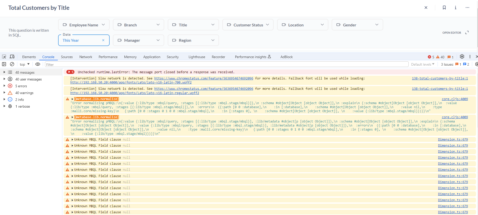
Task: Open the Location filter dropdown
Action: click(x=303, y=25)
